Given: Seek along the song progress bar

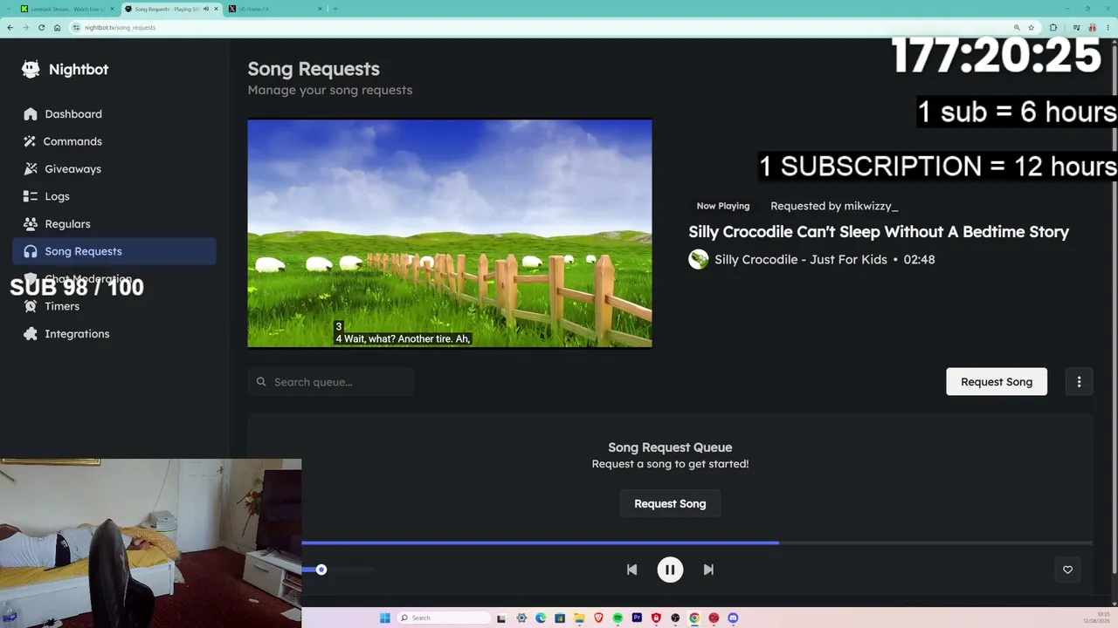Looking at the screenshot, I should (697, 543).
